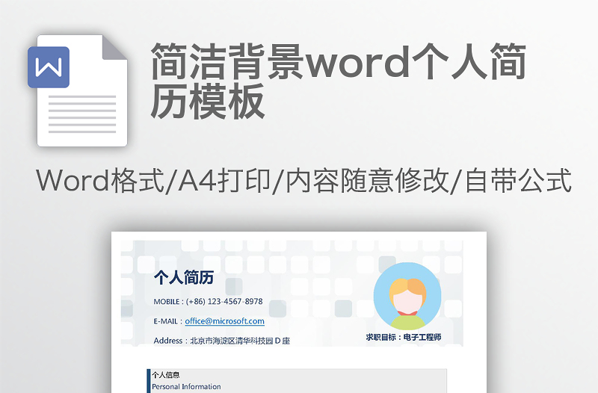Click the Word document file icon
Viewport: 598px width, 393px height.
pos(81,93)
